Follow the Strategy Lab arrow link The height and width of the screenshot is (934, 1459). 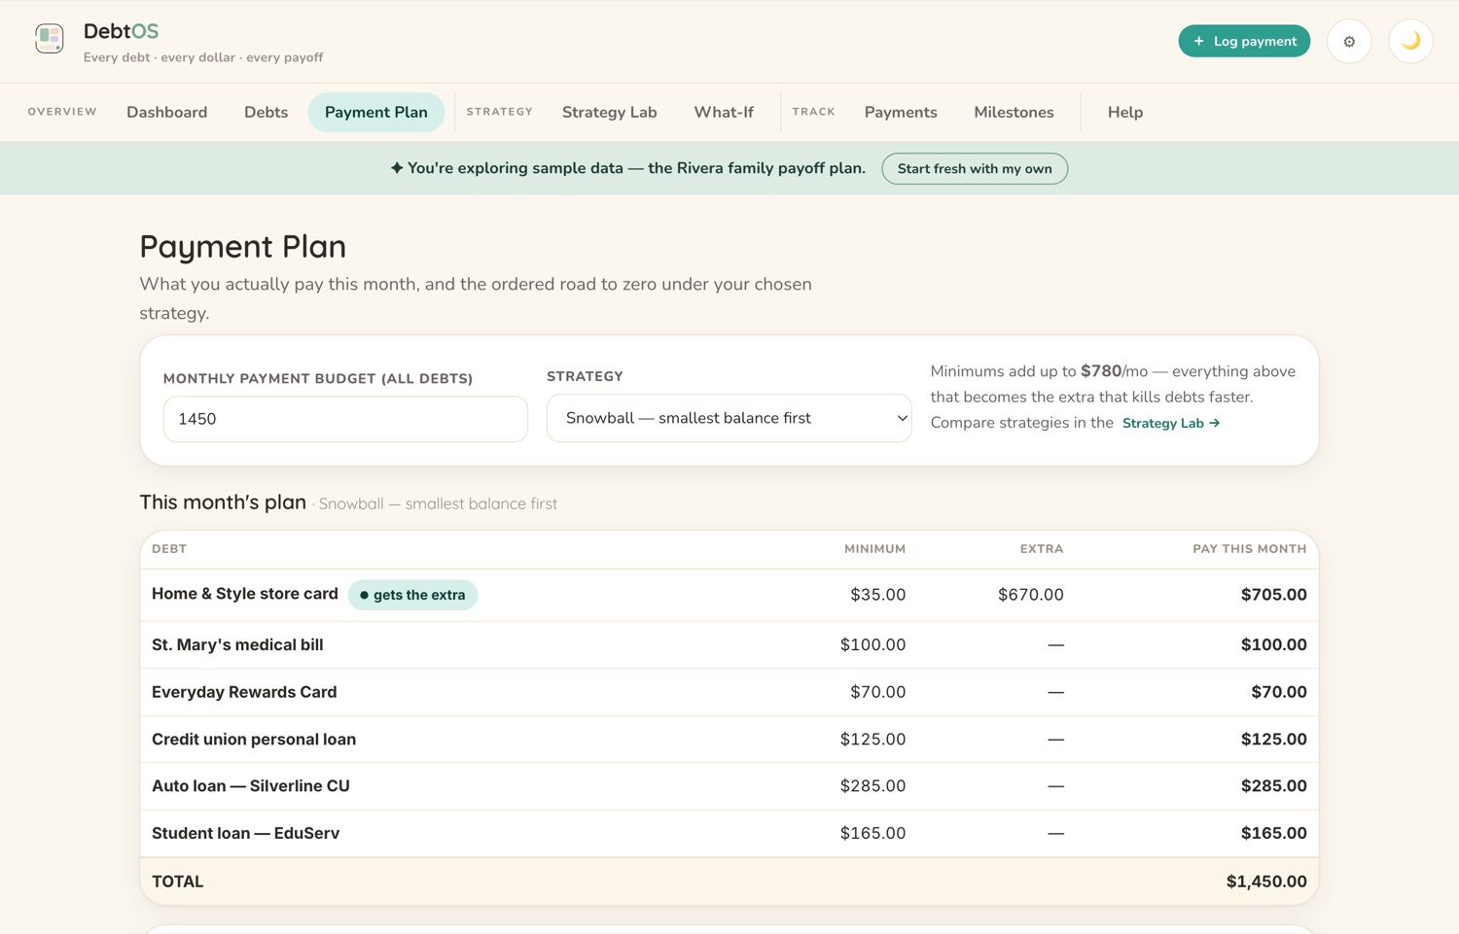point(1171,423)
